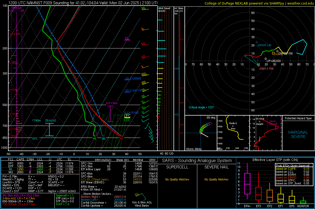Screen dimensions: 315x209
Task: Click the 700-500mb LR = 8.9 C/km line
Action: pyautogui.click(x=19, y=204)
